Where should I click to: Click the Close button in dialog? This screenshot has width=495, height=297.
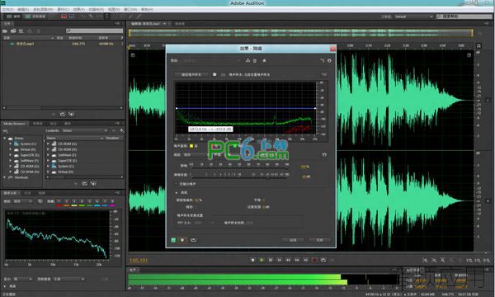[319, 240]
